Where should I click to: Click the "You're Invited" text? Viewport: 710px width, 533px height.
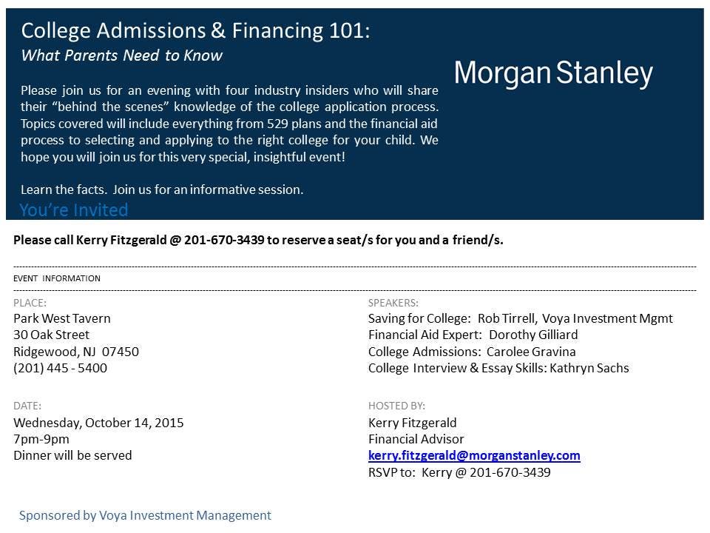(x=74, y=210)
